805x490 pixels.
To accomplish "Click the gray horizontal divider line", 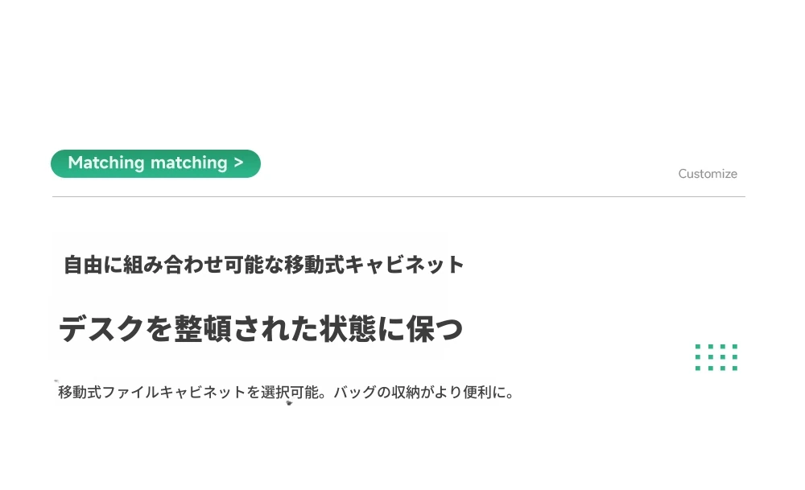I will 398,196.
